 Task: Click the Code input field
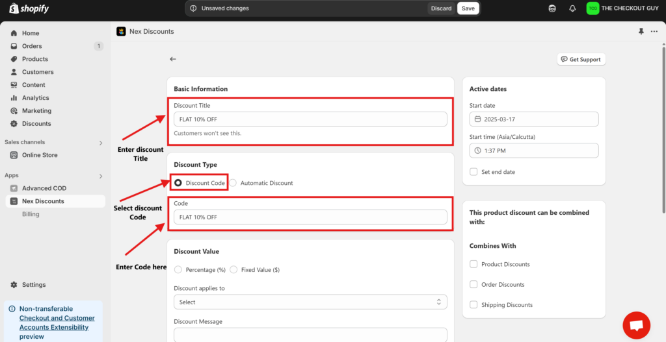[310, 217]
